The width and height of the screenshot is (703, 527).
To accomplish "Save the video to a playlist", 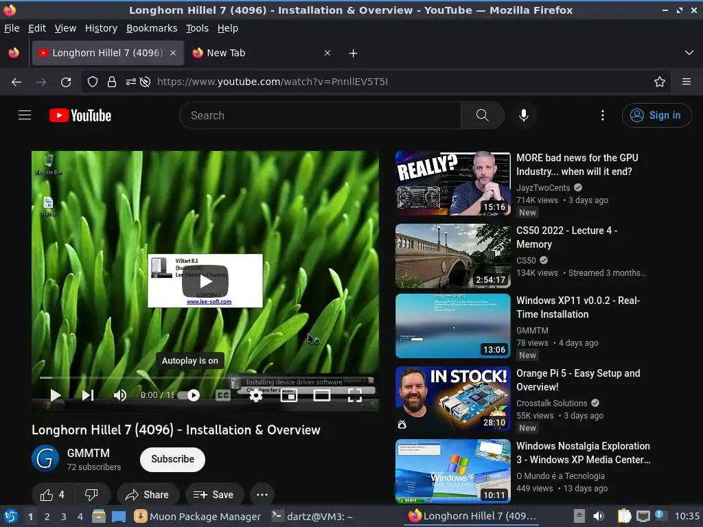I will click(214, 495).
